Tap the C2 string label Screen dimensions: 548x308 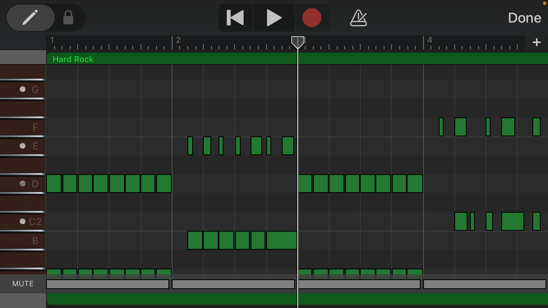pyautogui.click(x=35, y=221)
